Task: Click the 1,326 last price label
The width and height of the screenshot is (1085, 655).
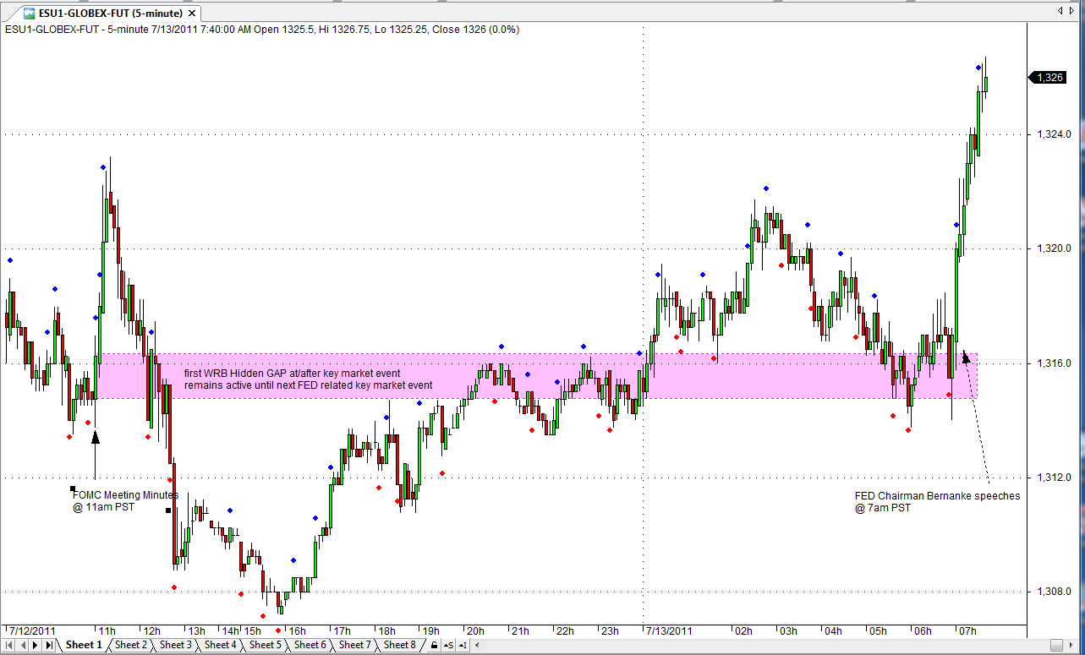Action: pos(1049,78)
